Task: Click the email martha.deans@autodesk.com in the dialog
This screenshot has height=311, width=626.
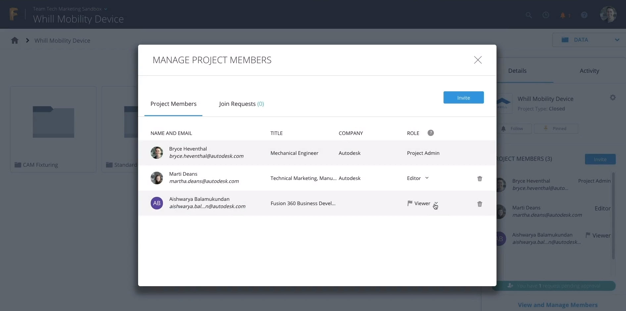Action: point(204,181)
